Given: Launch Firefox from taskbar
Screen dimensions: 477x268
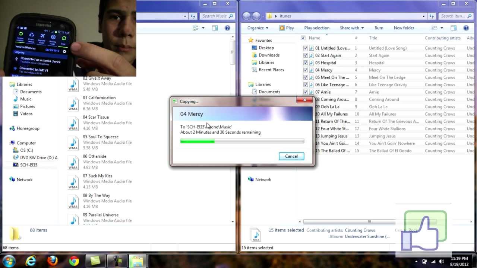Looking at the screenshot, I should click(x=53, y=261).
